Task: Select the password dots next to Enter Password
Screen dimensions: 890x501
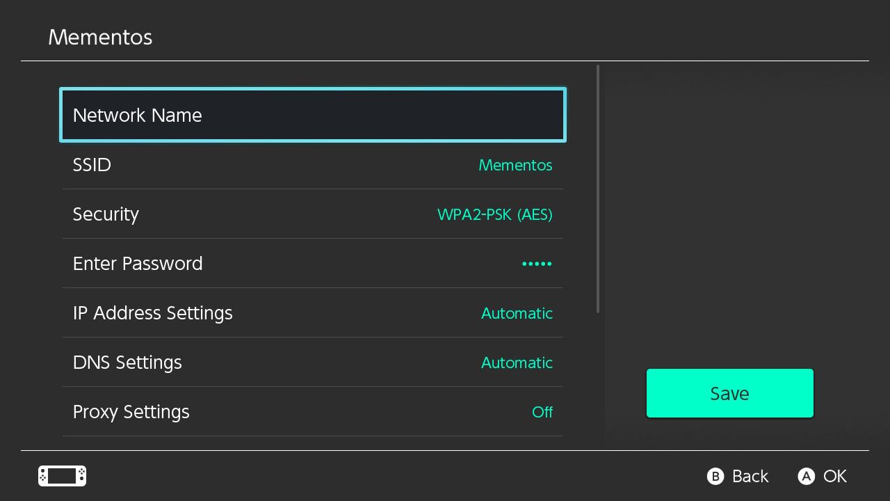Action: pos(536,264)
